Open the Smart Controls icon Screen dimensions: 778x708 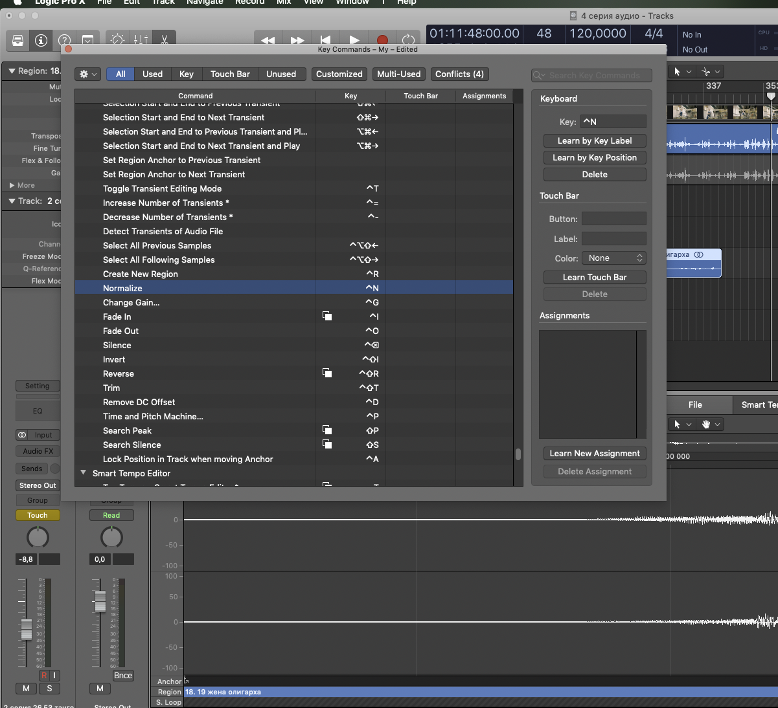point(117,40)
